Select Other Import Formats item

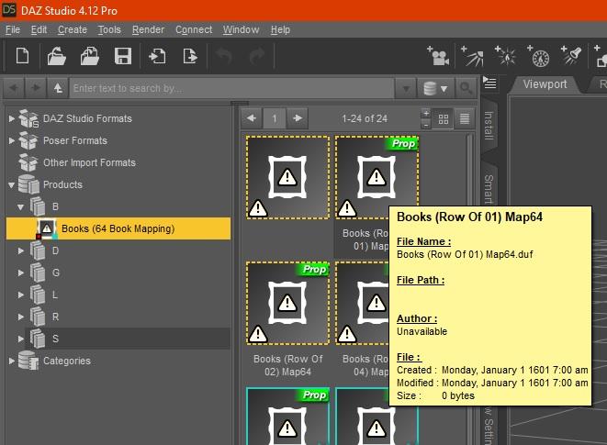[x=89, y=162]
